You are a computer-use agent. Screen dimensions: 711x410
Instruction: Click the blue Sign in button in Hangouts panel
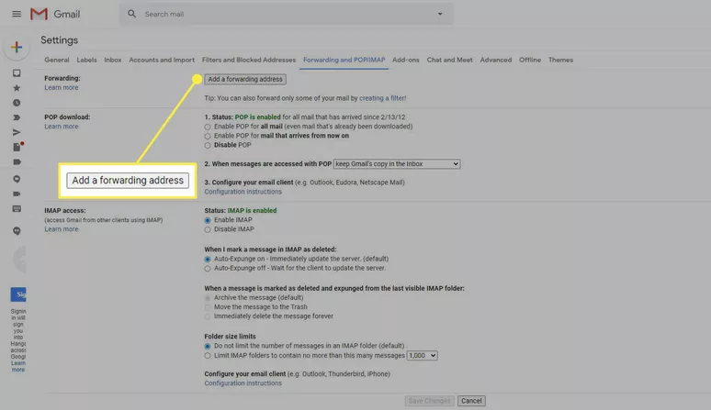point(18,294)
